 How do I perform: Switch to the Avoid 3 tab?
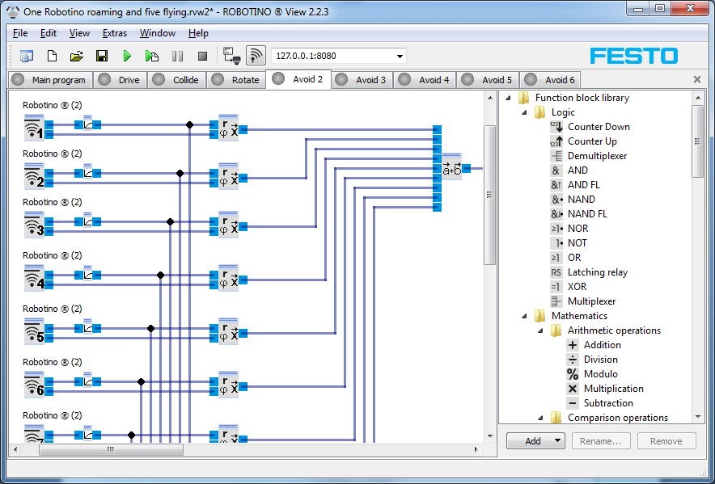pos(362,80)
